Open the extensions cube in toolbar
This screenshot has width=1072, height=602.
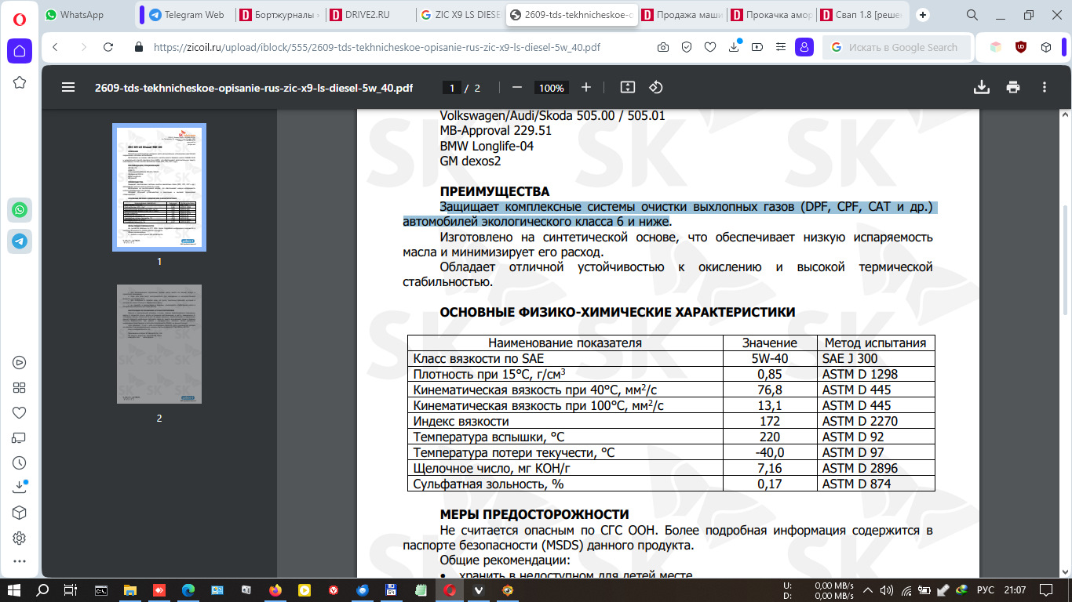click(1045, 47)
